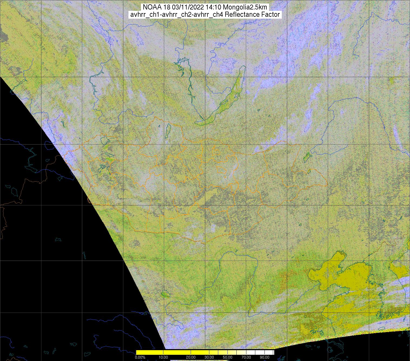Click the 50.00 legend tick label
The height and width of the screenshot is (361, 410).
(227, 357)
